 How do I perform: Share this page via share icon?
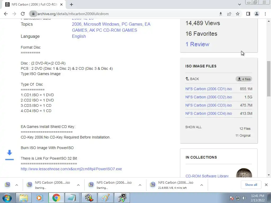pyautogui.click(x=229, y=14)
